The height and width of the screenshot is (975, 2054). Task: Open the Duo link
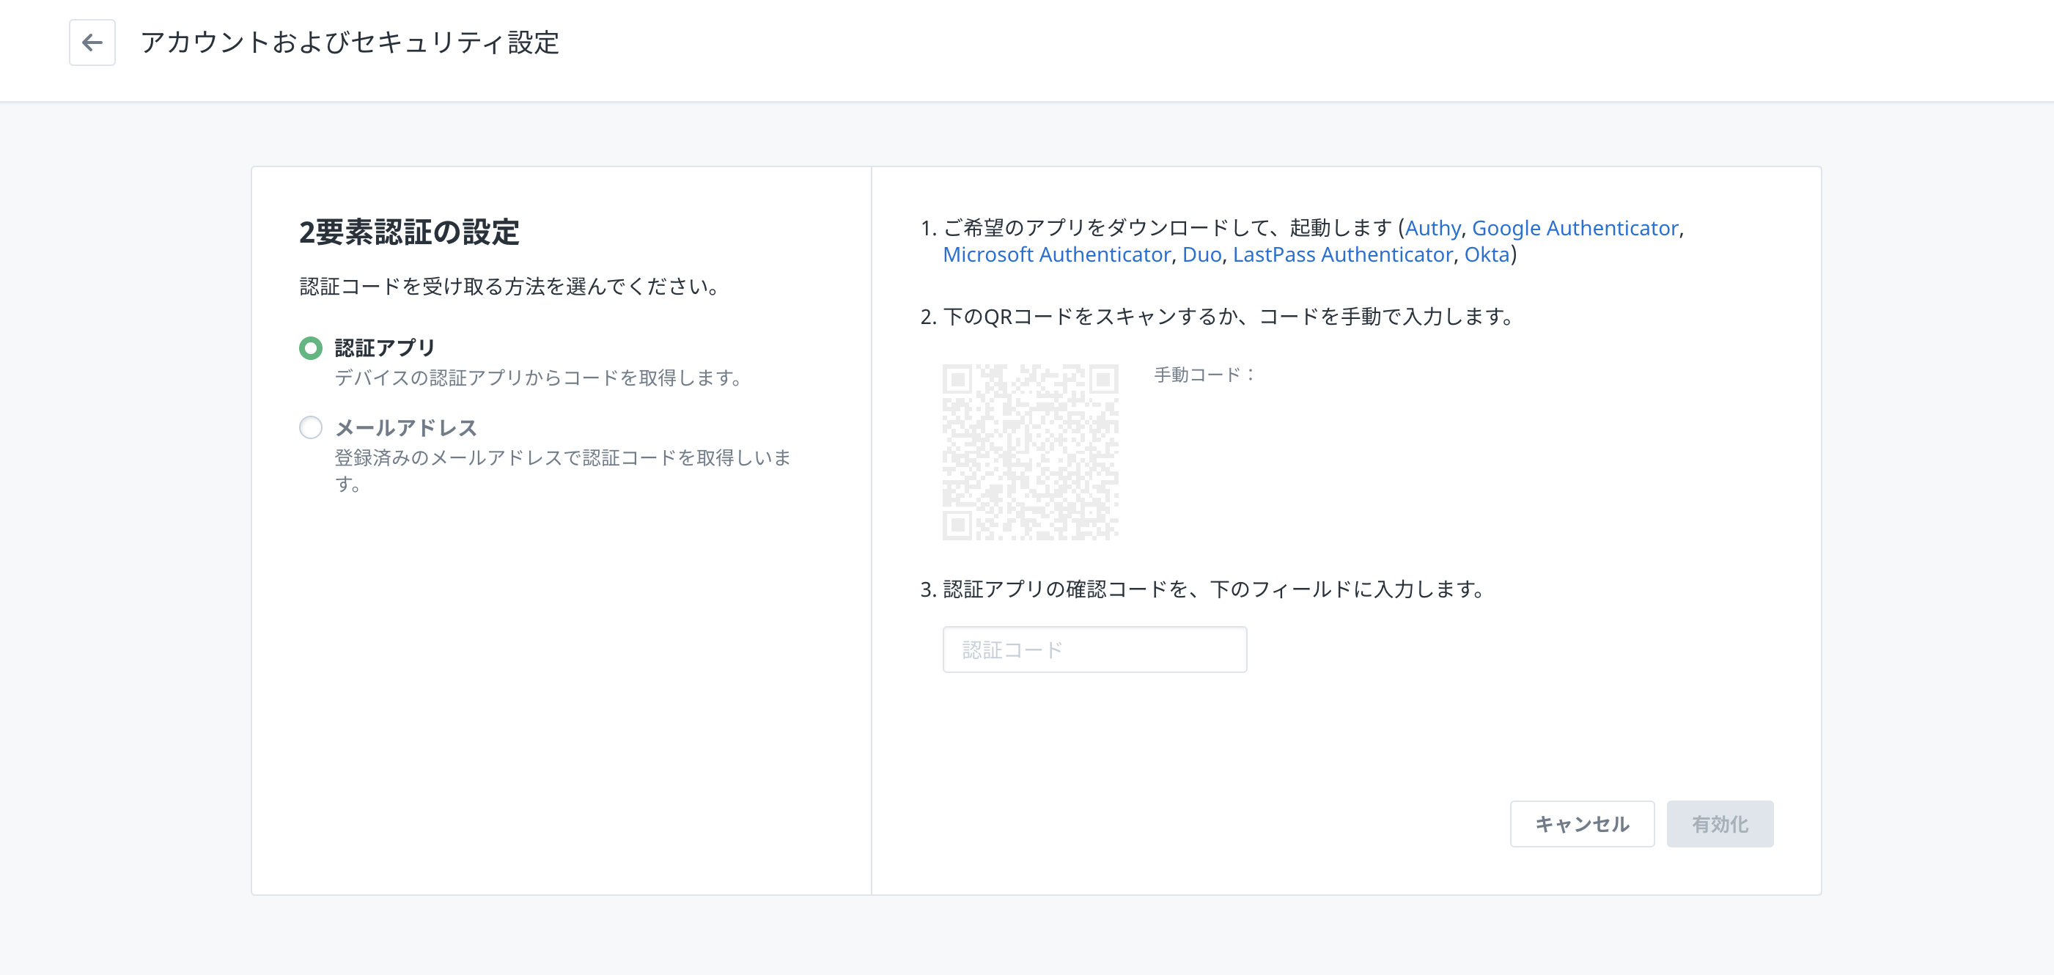point(1201,254)
